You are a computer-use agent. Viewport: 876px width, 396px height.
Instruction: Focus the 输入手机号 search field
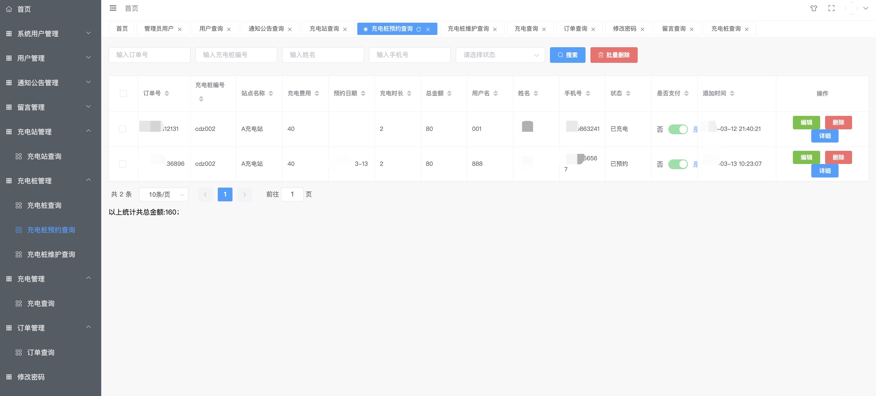(x=410, y=55)
